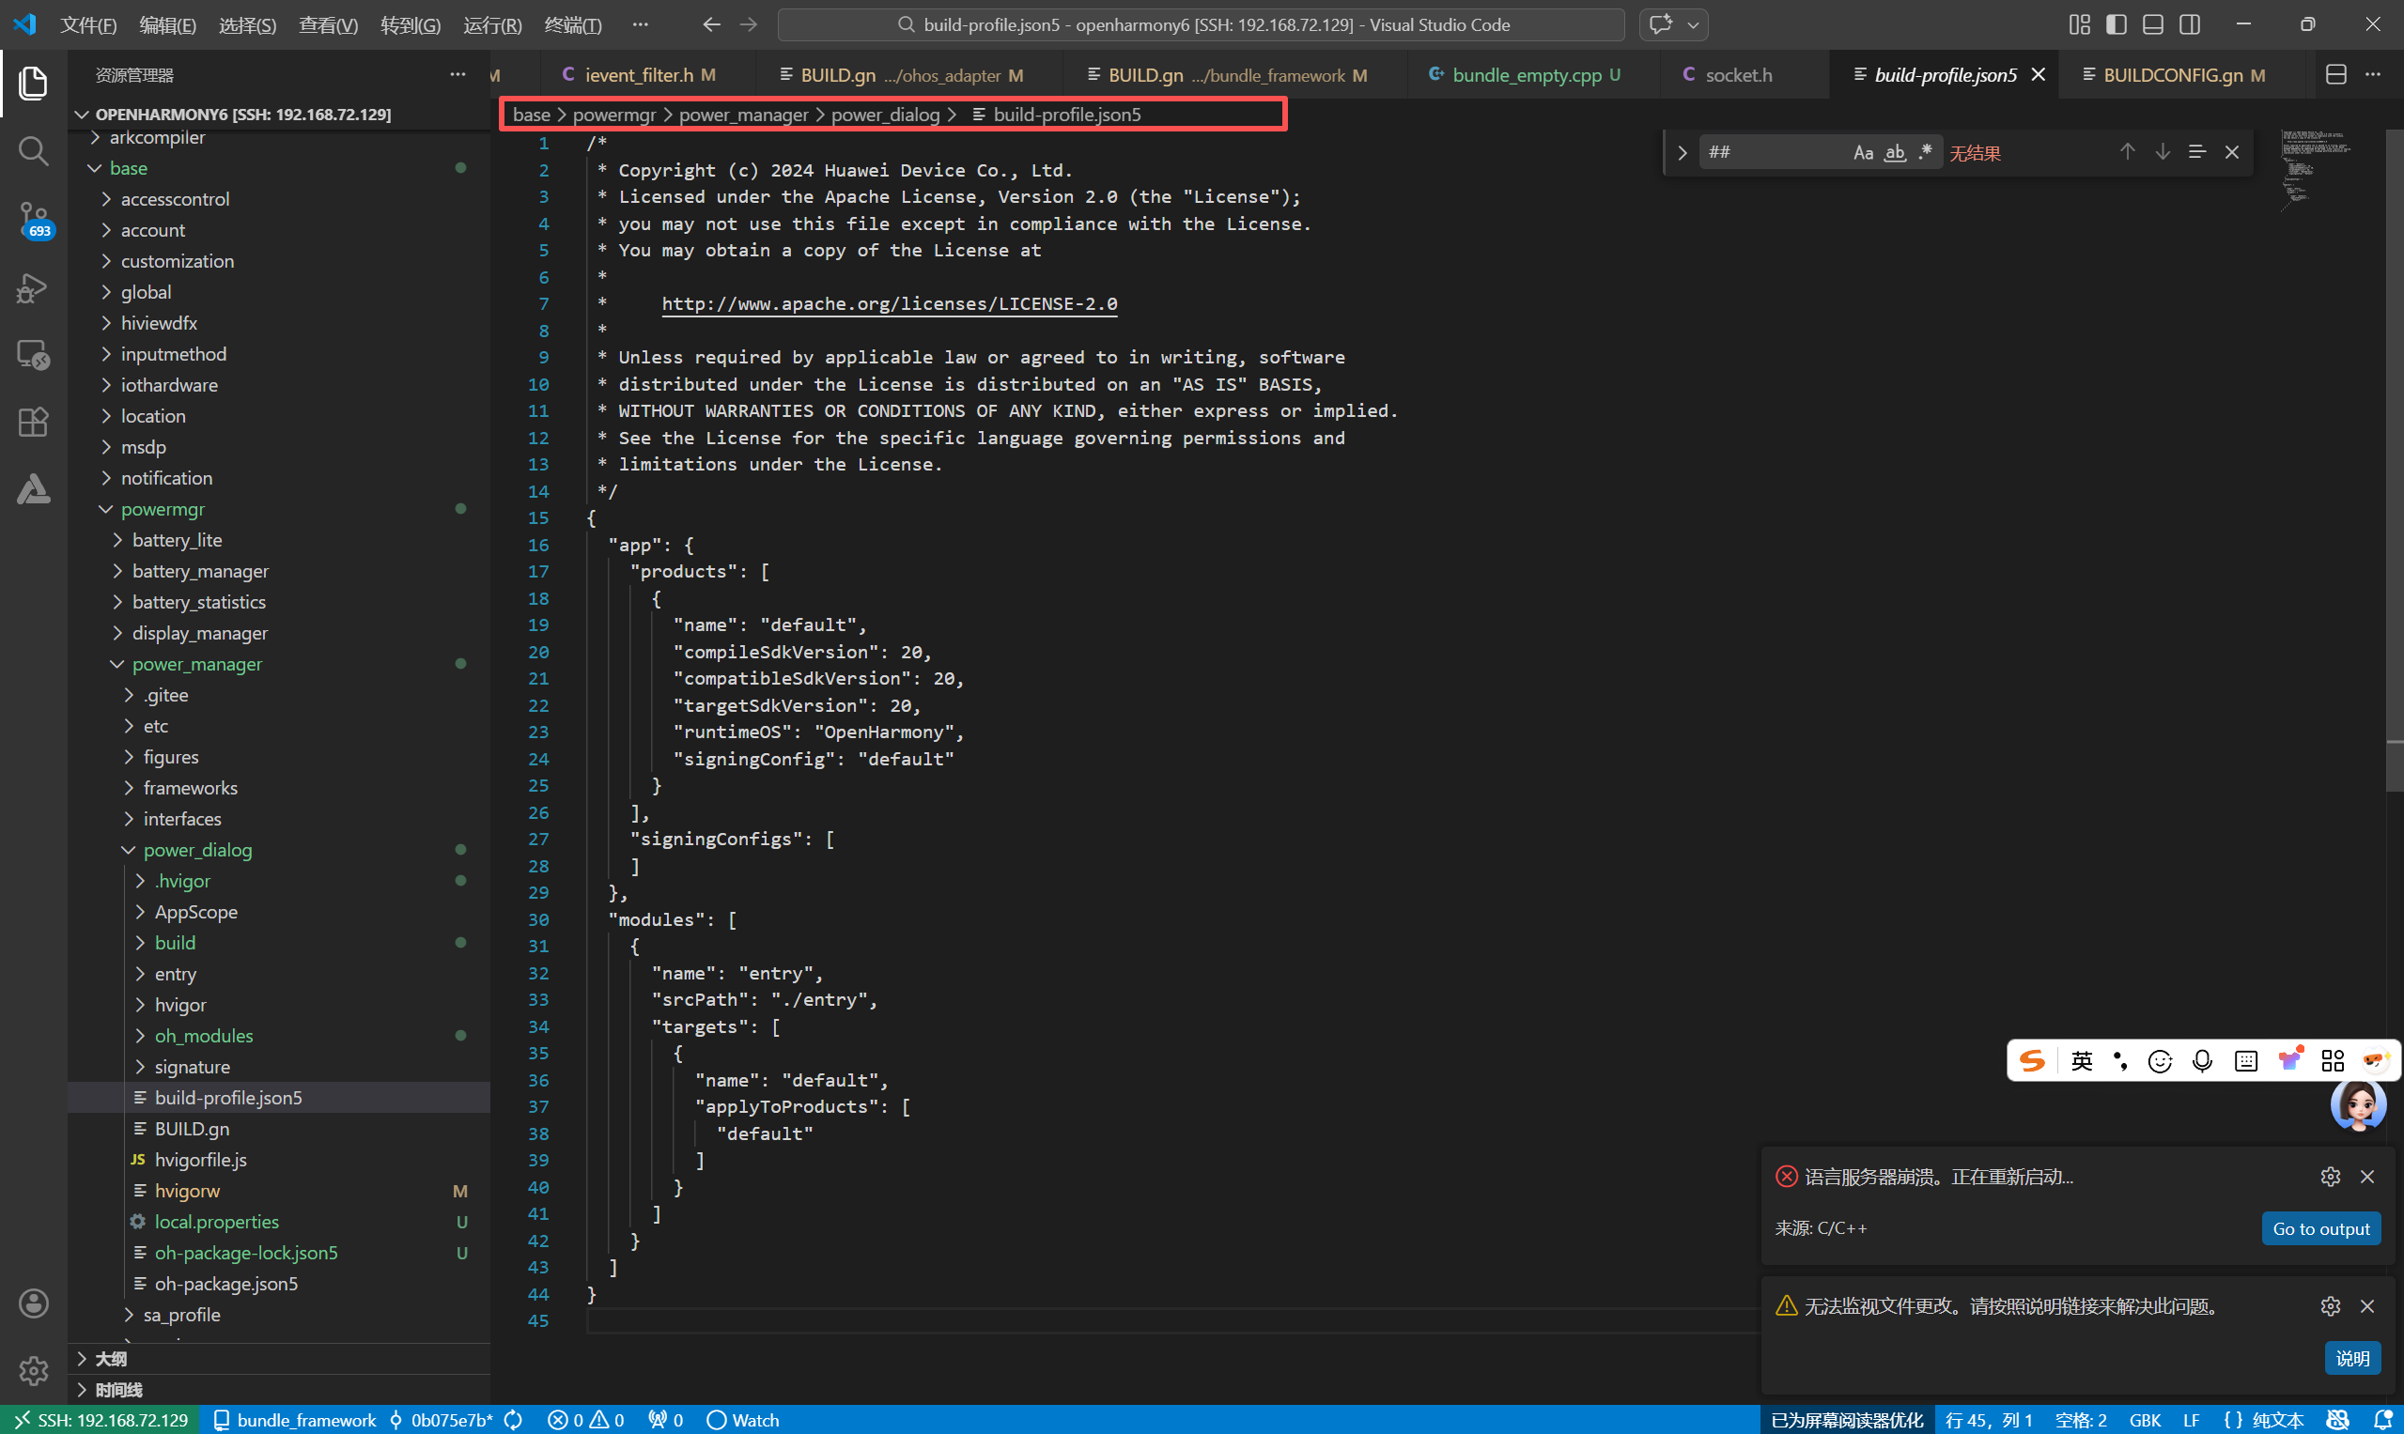2404x1434 pixels.
Task: Open Source Control view with 693 badge
Action: (33, 219)
